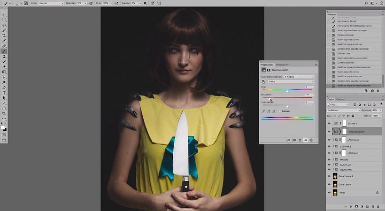Open the layer filter Tipo dropdown
The image size is (385, 211).
338,105
